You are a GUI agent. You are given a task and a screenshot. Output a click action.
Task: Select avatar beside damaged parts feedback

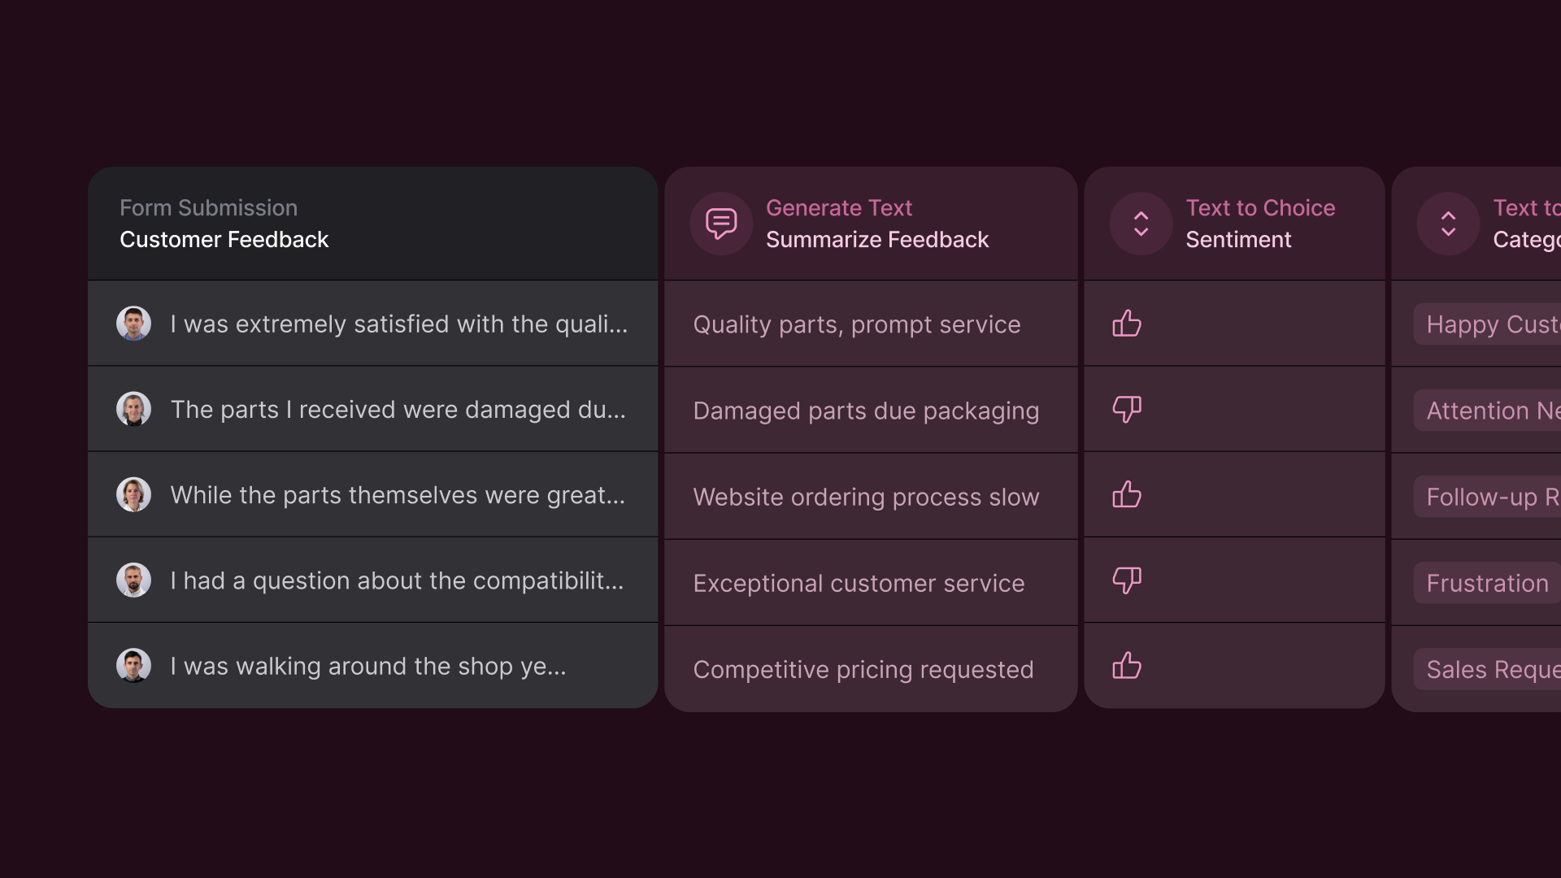click(133, 409)
